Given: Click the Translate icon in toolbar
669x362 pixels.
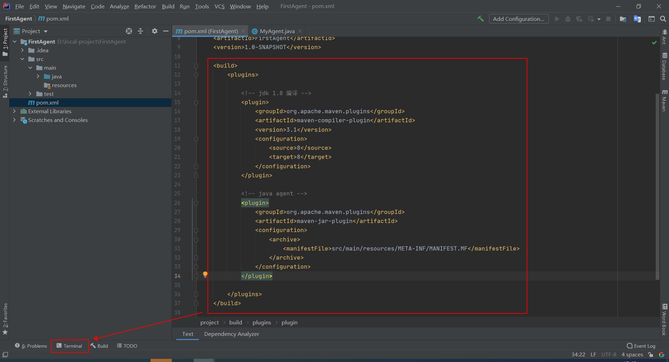Looking at the screenshot, I should 637,19.
